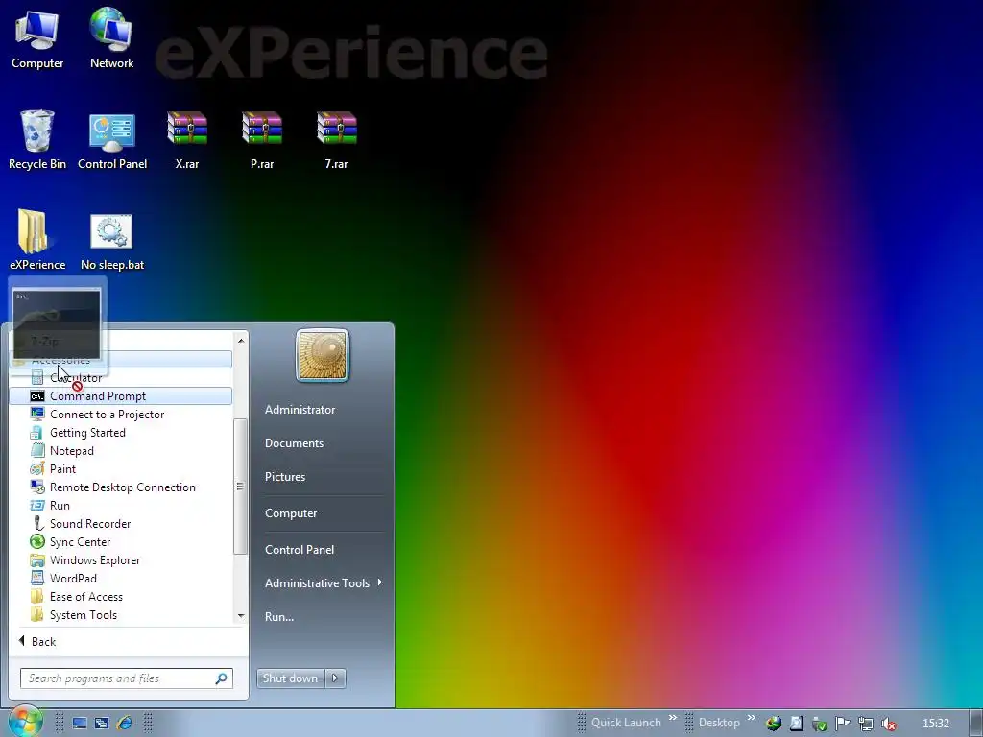This screenshot has height=737, width=983.
Task: Open Sync Center
Action: coord(120,541)
